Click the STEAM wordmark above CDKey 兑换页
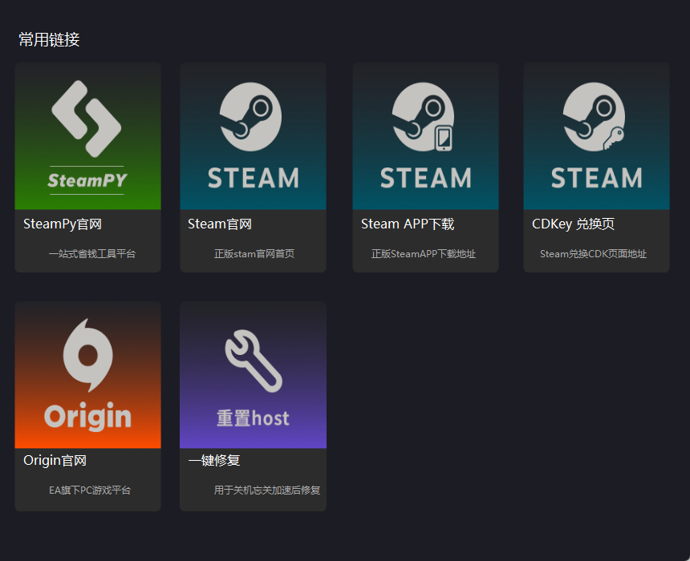The width and height of the screenshot is (690, 561). pyautogui.click(x=597, y=178)
